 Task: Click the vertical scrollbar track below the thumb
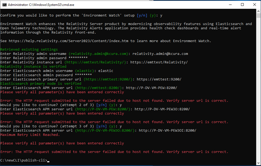pos(258,90)
